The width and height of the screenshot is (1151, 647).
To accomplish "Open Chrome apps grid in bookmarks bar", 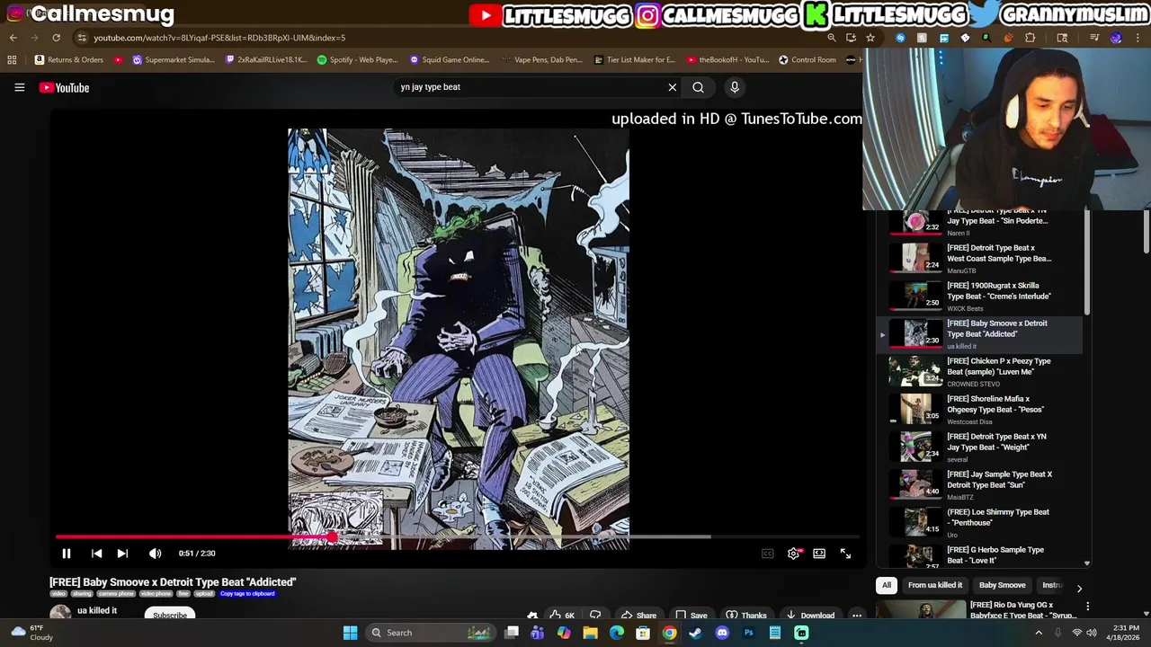I will tap(12, 60).
